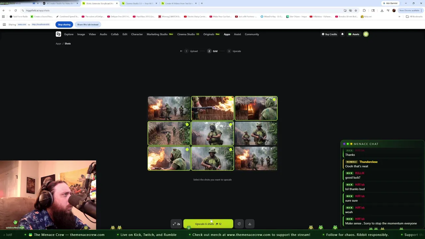This screenshot has width=425, height=239.
Task: Bookmark this page with the star icon
Action: [x=356, y=10]
